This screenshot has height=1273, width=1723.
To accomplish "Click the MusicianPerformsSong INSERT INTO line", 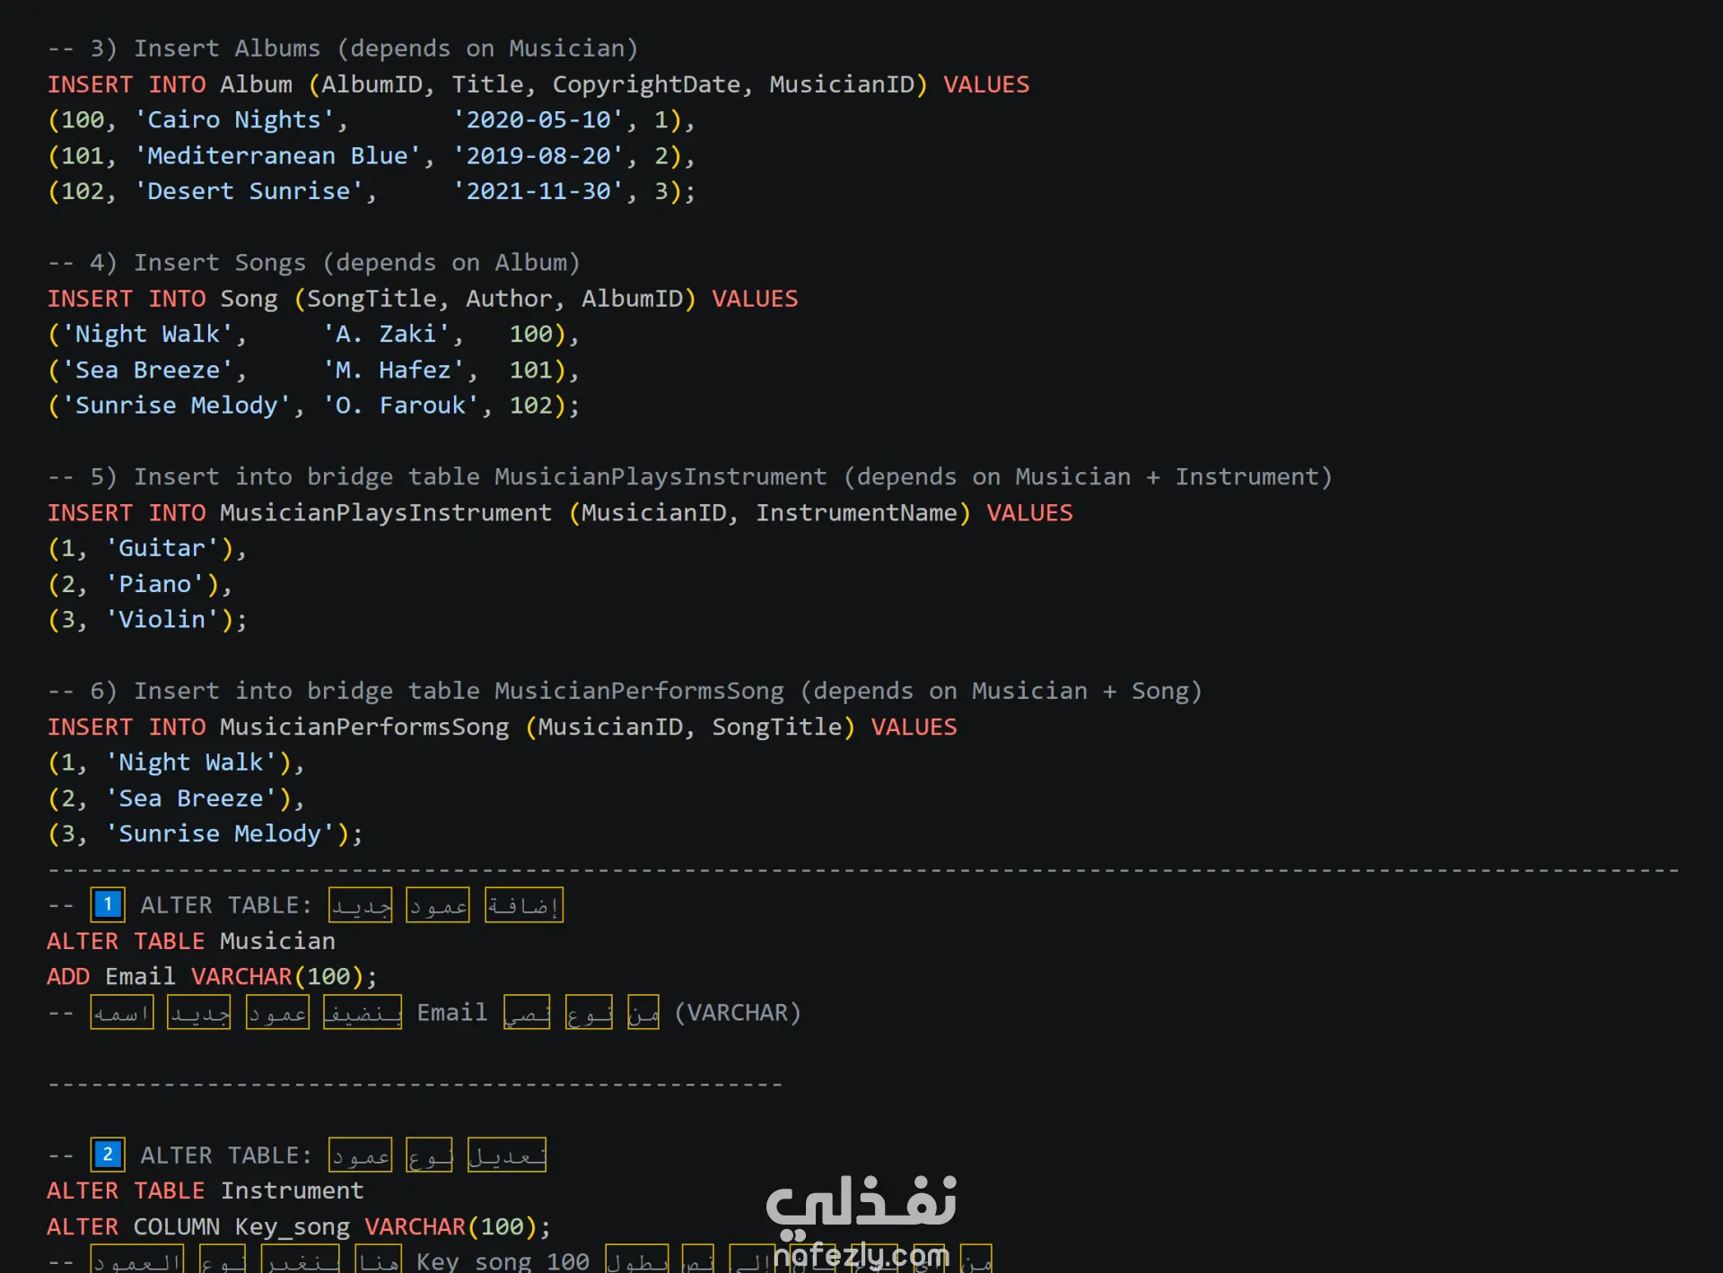I will click(502, 728).
